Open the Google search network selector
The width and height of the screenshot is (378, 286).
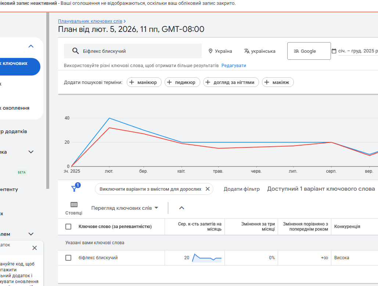pyautogui.click(x=309, y=51)
